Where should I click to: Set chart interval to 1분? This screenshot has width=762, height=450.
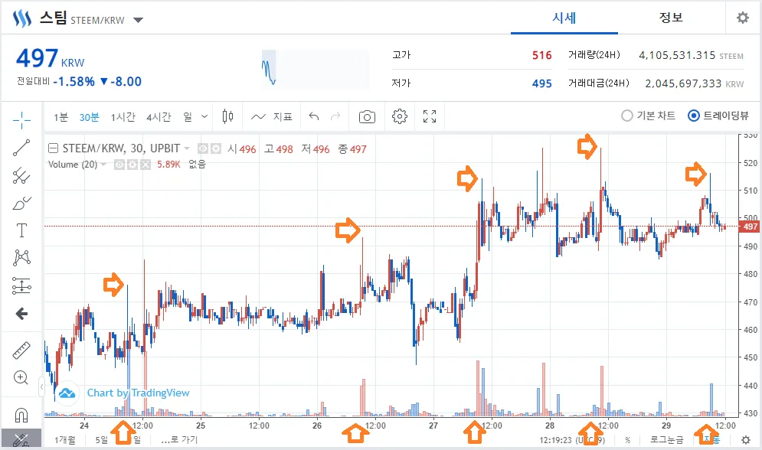click(61, 117)
